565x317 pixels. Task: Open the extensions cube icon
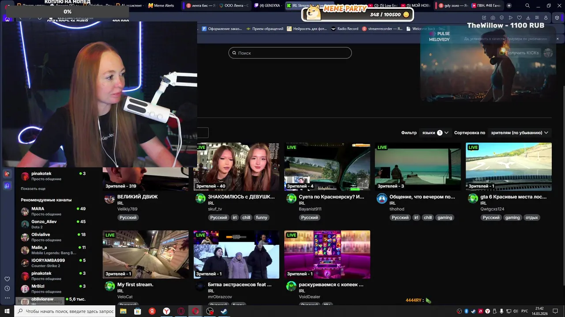557,18
